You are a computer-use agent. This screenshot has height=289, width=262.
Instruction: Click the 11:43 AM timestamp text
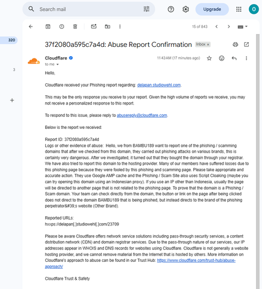click(179, 58)
